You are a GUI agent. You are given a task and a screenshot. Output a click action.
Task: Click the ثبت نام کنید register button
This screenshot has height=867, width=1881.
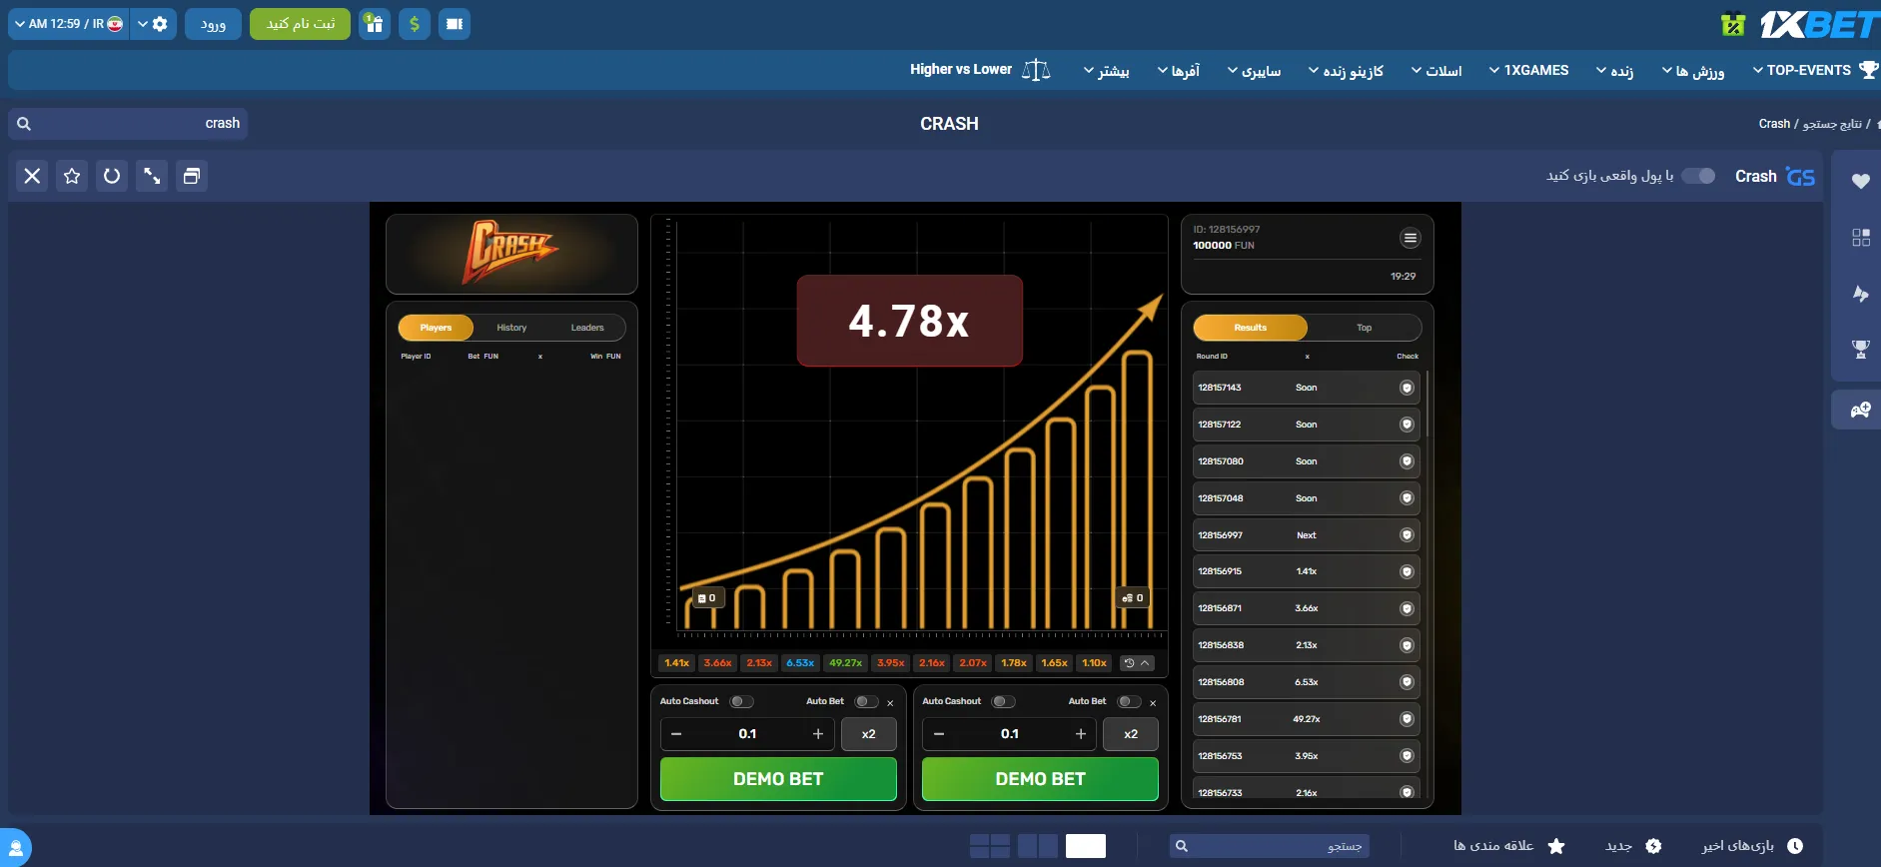point(300,24)
